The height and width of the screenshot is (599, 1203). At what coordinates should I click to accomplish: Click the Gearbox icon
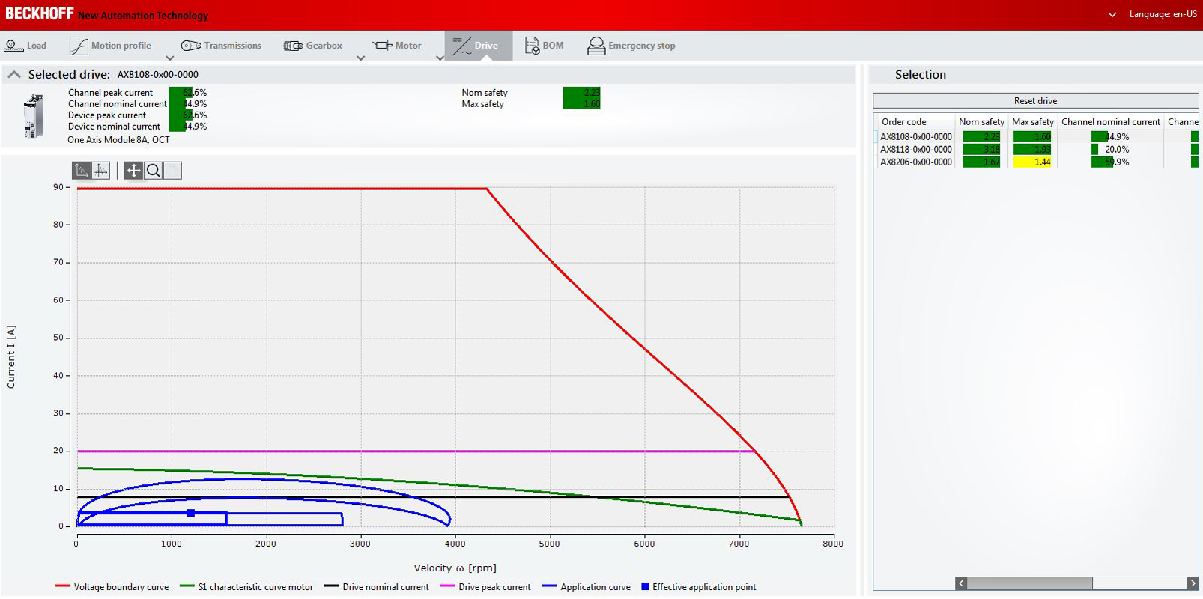point(293,46)
